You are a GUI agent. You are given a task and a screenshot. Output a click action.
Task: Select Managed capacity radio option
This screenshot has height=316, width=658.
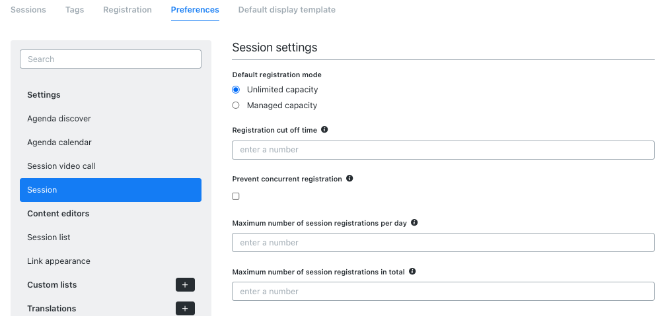(236, 105)
